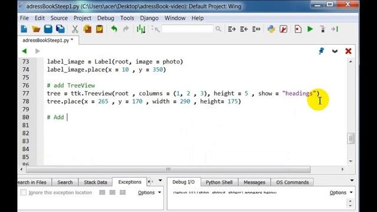Go back with the green left arrow
The height and width of the screenshot is (212, 377).
tap(24, 51)
